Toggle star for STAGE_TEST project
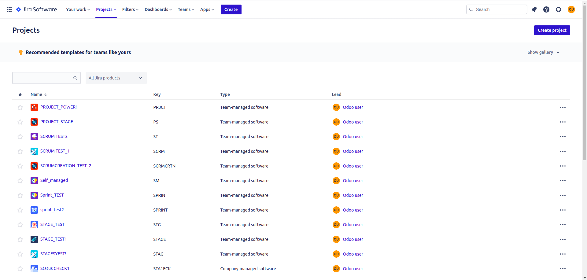 click(20, 225)
